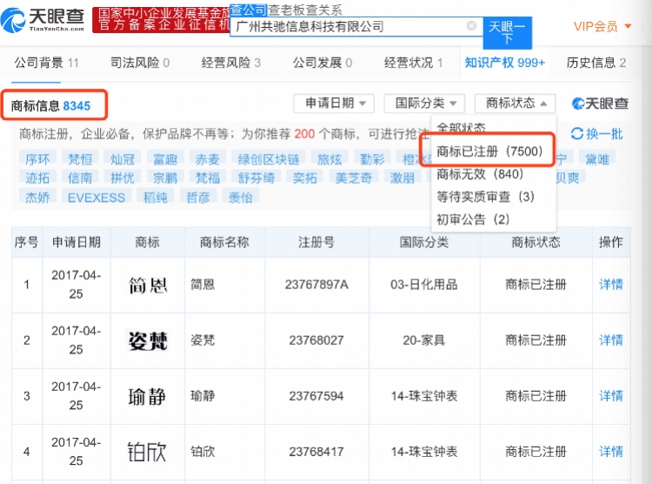652x484 pixels.
Task: Click the 姿梵 trademark image
Action: [147, 340]
